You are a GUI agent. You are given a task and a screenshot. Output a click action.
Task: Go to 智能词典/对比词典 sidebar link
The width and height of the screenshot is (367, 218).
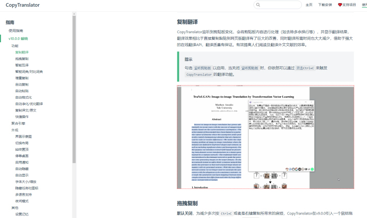click(x=29, y=72)
